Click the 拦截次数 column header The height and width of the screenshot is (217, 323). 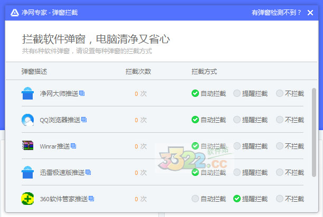click(x=138, y=72)
